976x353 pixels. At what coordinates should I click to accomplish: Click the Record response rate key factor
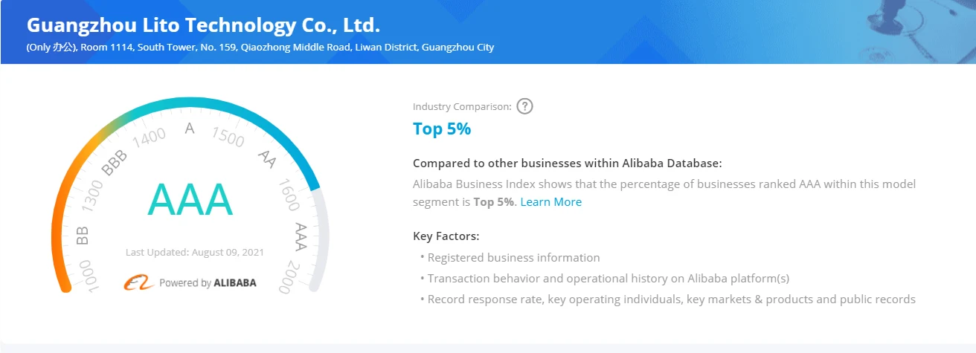(x=671, y=299)
